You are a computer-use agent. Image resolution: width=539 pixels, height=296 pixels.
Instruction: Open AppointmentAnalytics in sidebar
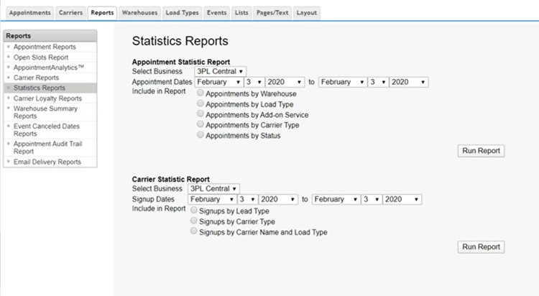click(48, 68)
